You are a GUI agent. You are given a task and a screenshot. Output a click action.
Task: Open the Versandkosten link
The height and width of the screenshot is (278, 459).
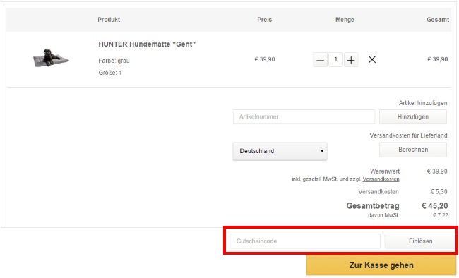point(381,179)
